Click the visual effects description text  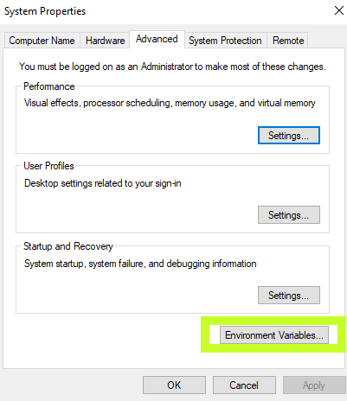tap(170, 103)
